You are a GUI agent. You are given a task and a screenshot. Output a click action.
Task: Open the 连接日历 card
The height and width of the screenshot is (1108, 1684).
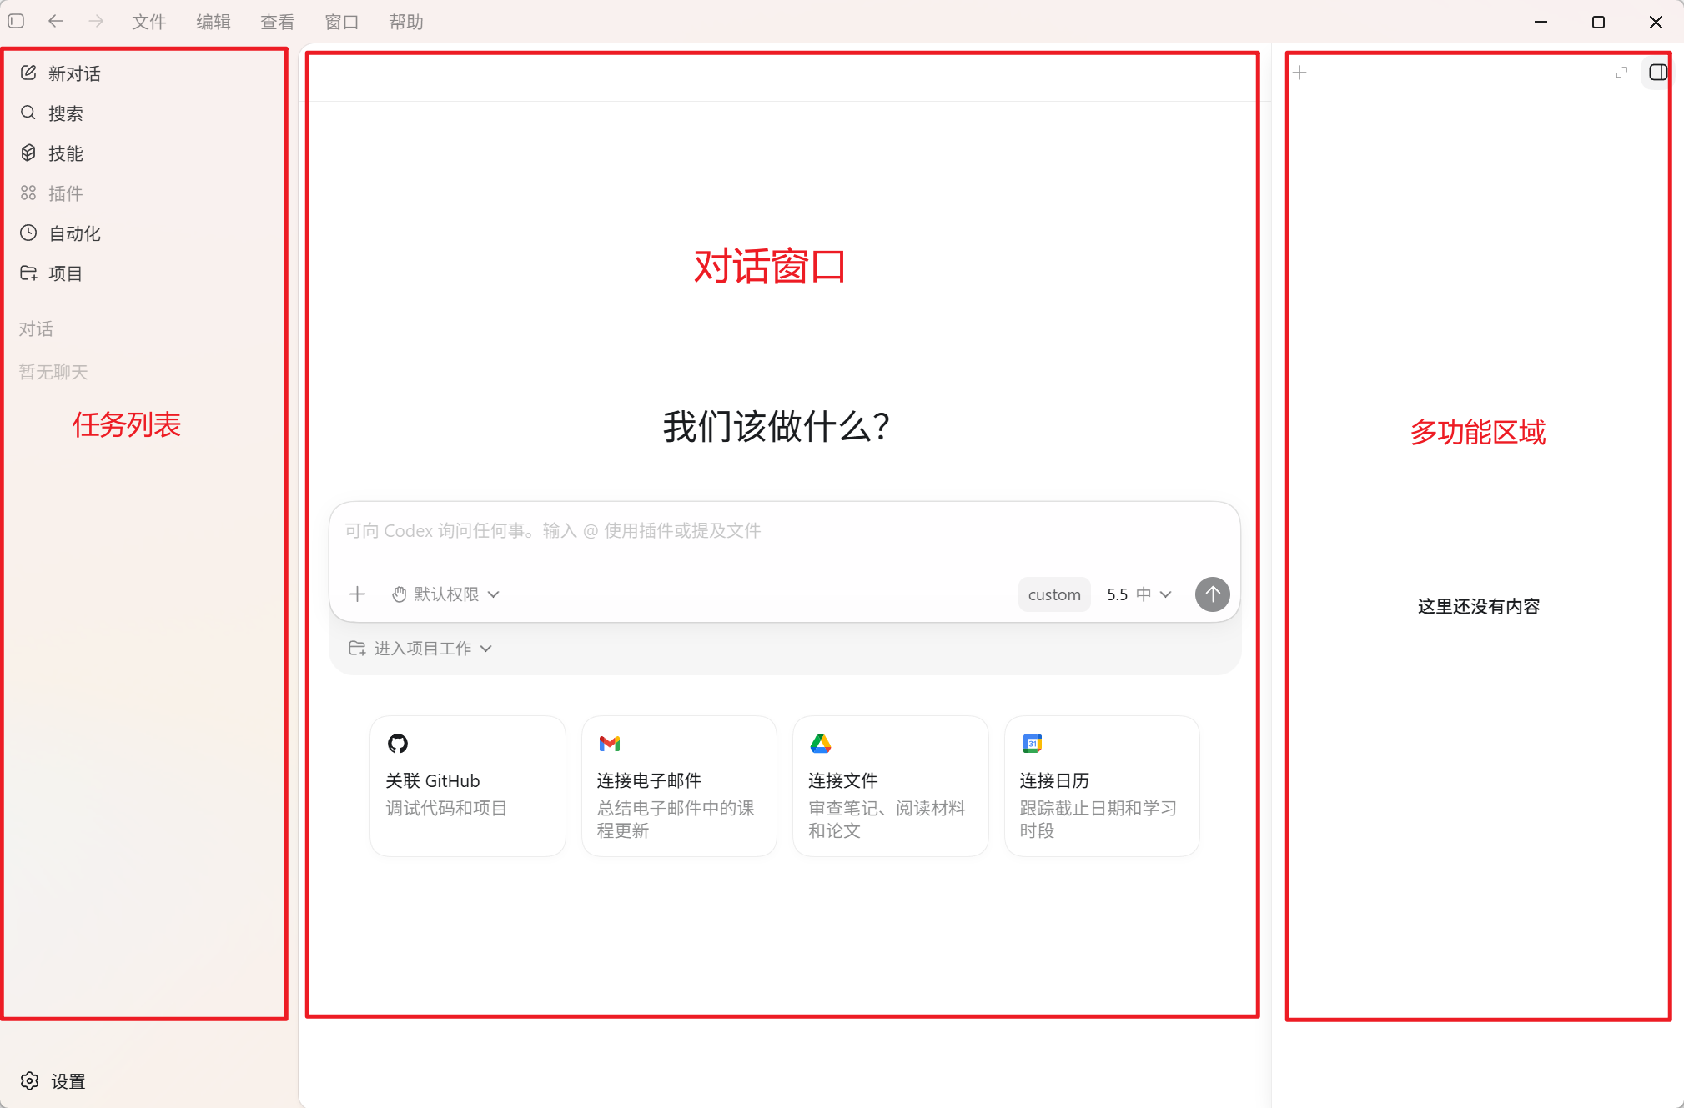[1102, 786]
